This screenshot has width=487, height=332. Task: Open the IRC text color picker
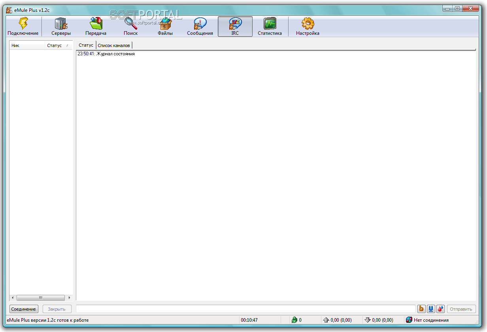pos(440,309)
